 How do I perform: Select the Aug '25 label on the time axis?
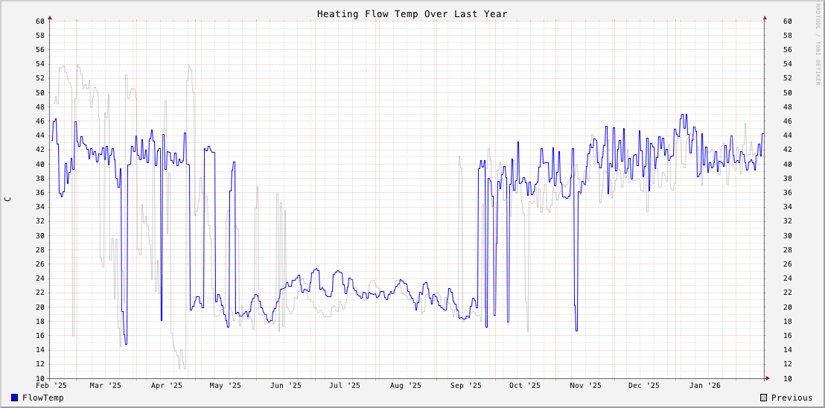406,385
